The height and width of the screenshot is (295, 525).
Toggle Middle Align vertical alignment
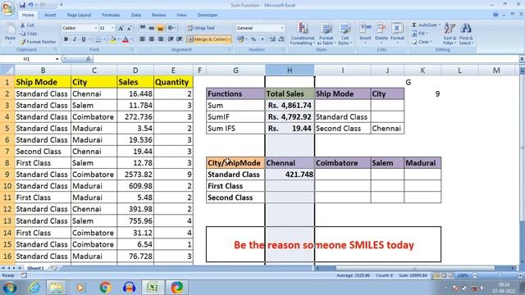coord(151,28)
